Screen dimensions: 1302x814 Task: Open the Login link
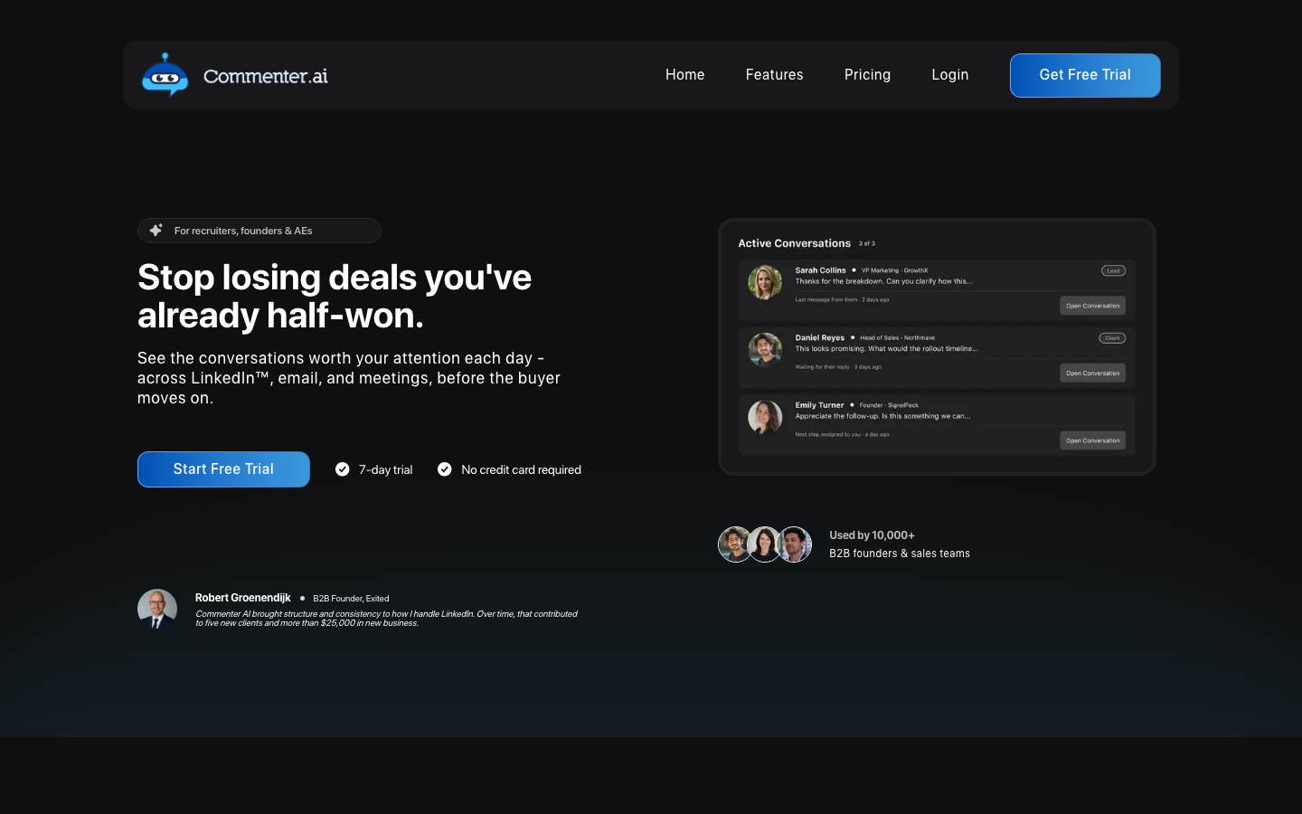coord(949,75)
